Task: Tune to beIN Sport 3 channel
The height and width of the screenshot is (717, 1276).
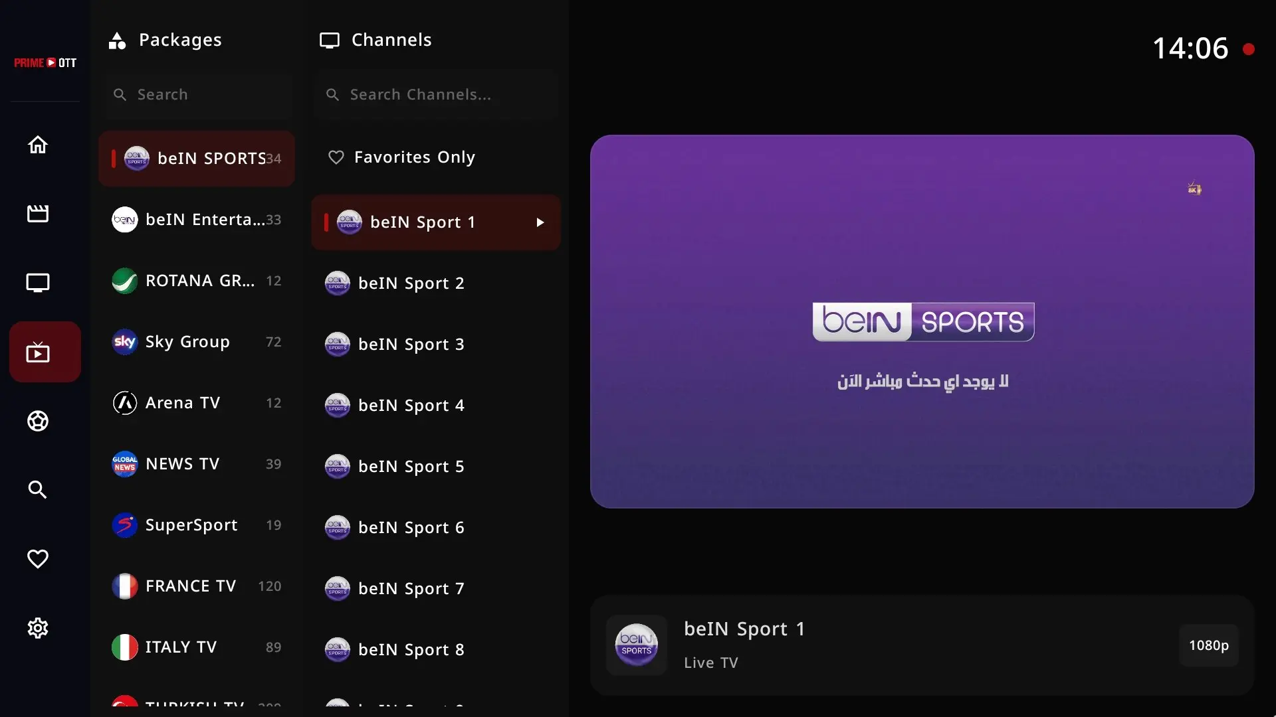Action: point(436,345)
